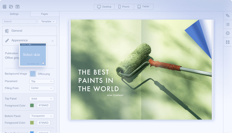Click the publication book icon in top toolbar
The width and height of the screenshot is (232, 133).
click(5, 6)
